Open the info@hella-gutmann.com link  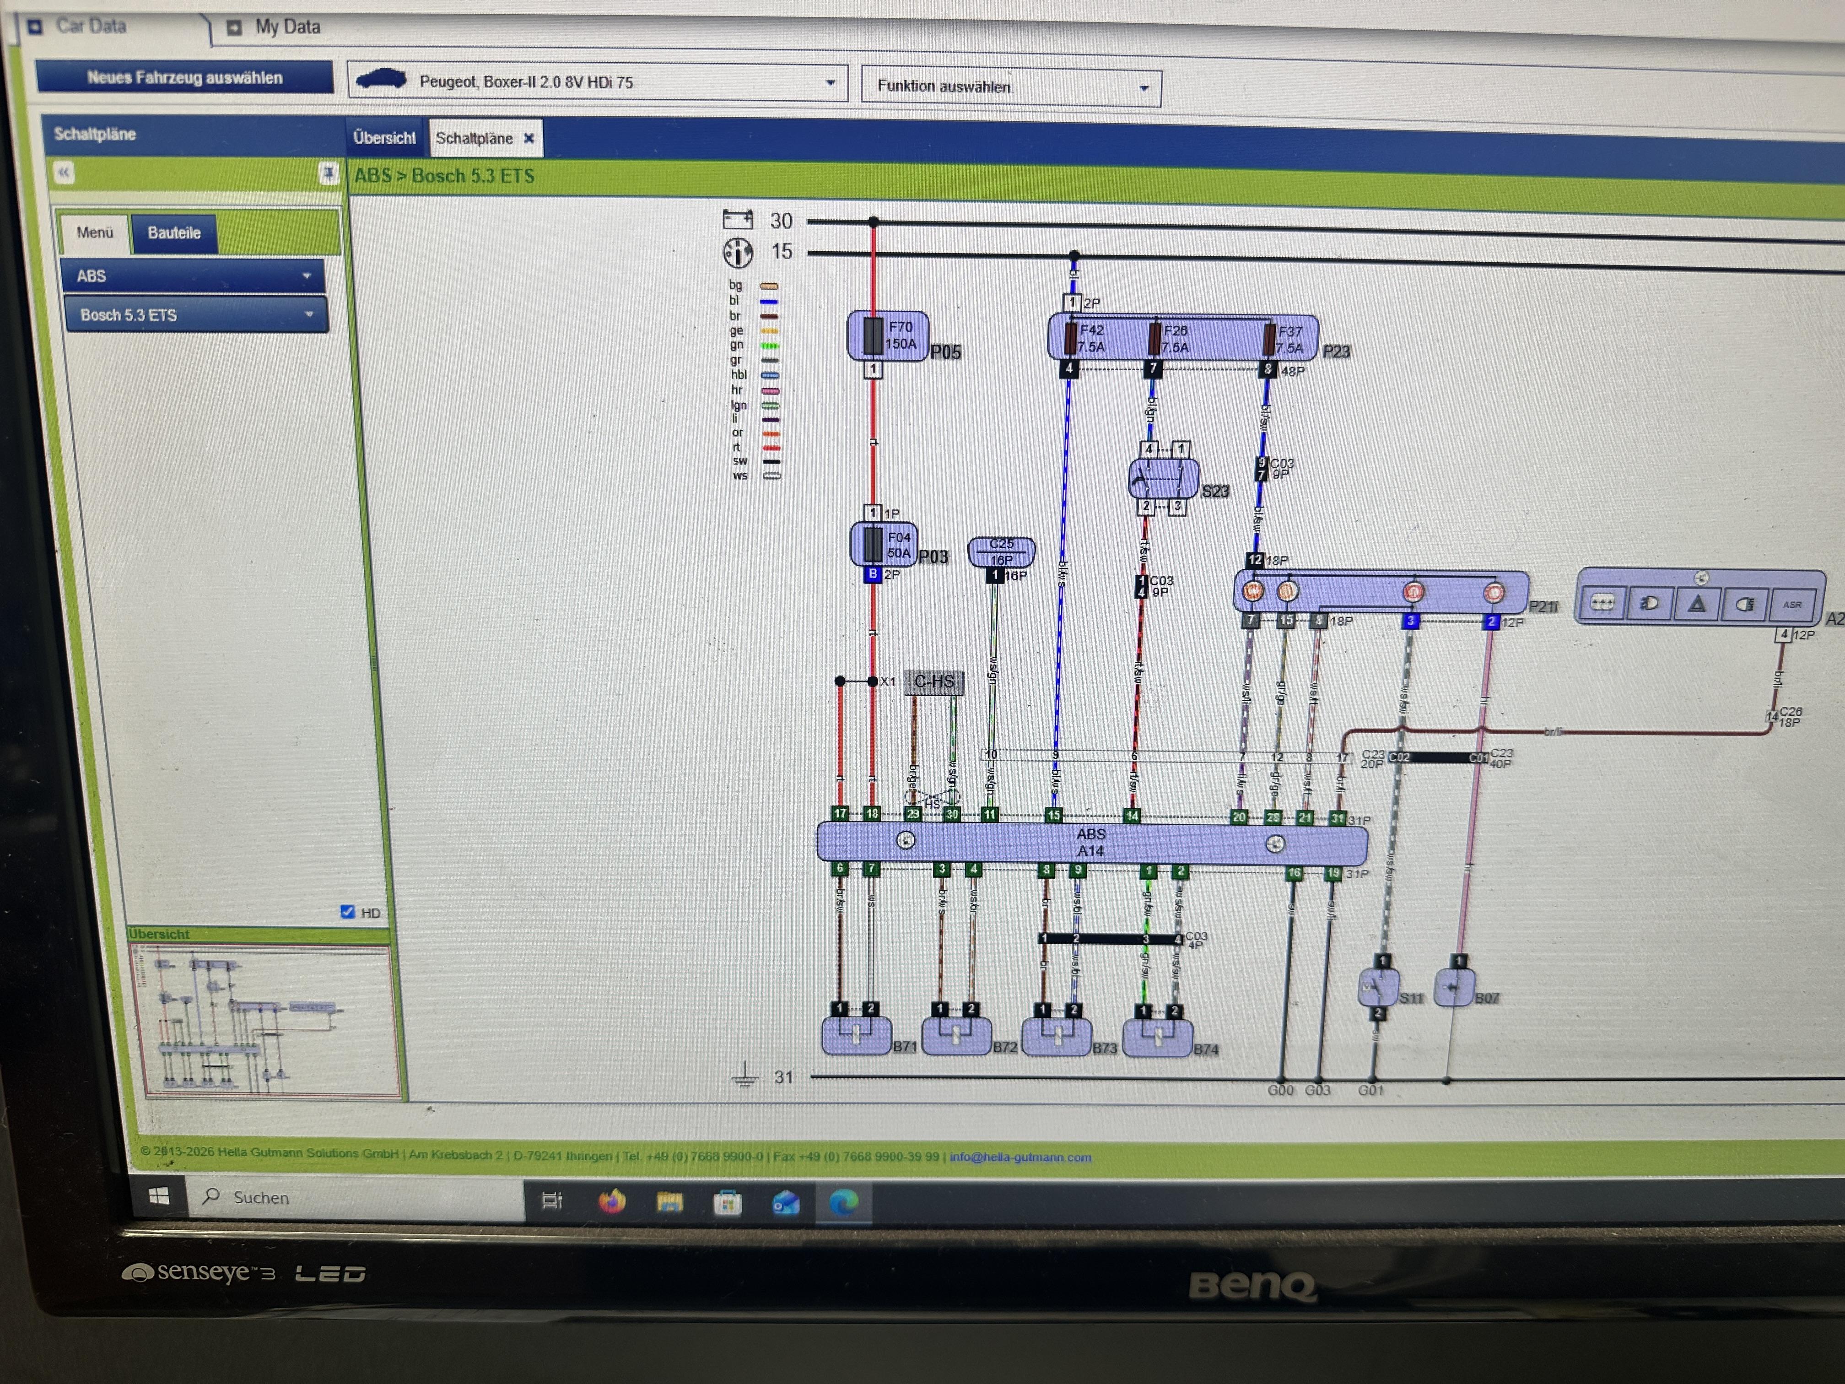click(1019, 1157)
